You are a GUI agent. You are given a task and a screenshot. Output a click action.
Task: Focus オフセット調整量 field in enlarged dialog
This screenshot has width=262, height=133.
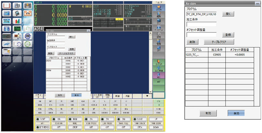[x=201, y=35]
